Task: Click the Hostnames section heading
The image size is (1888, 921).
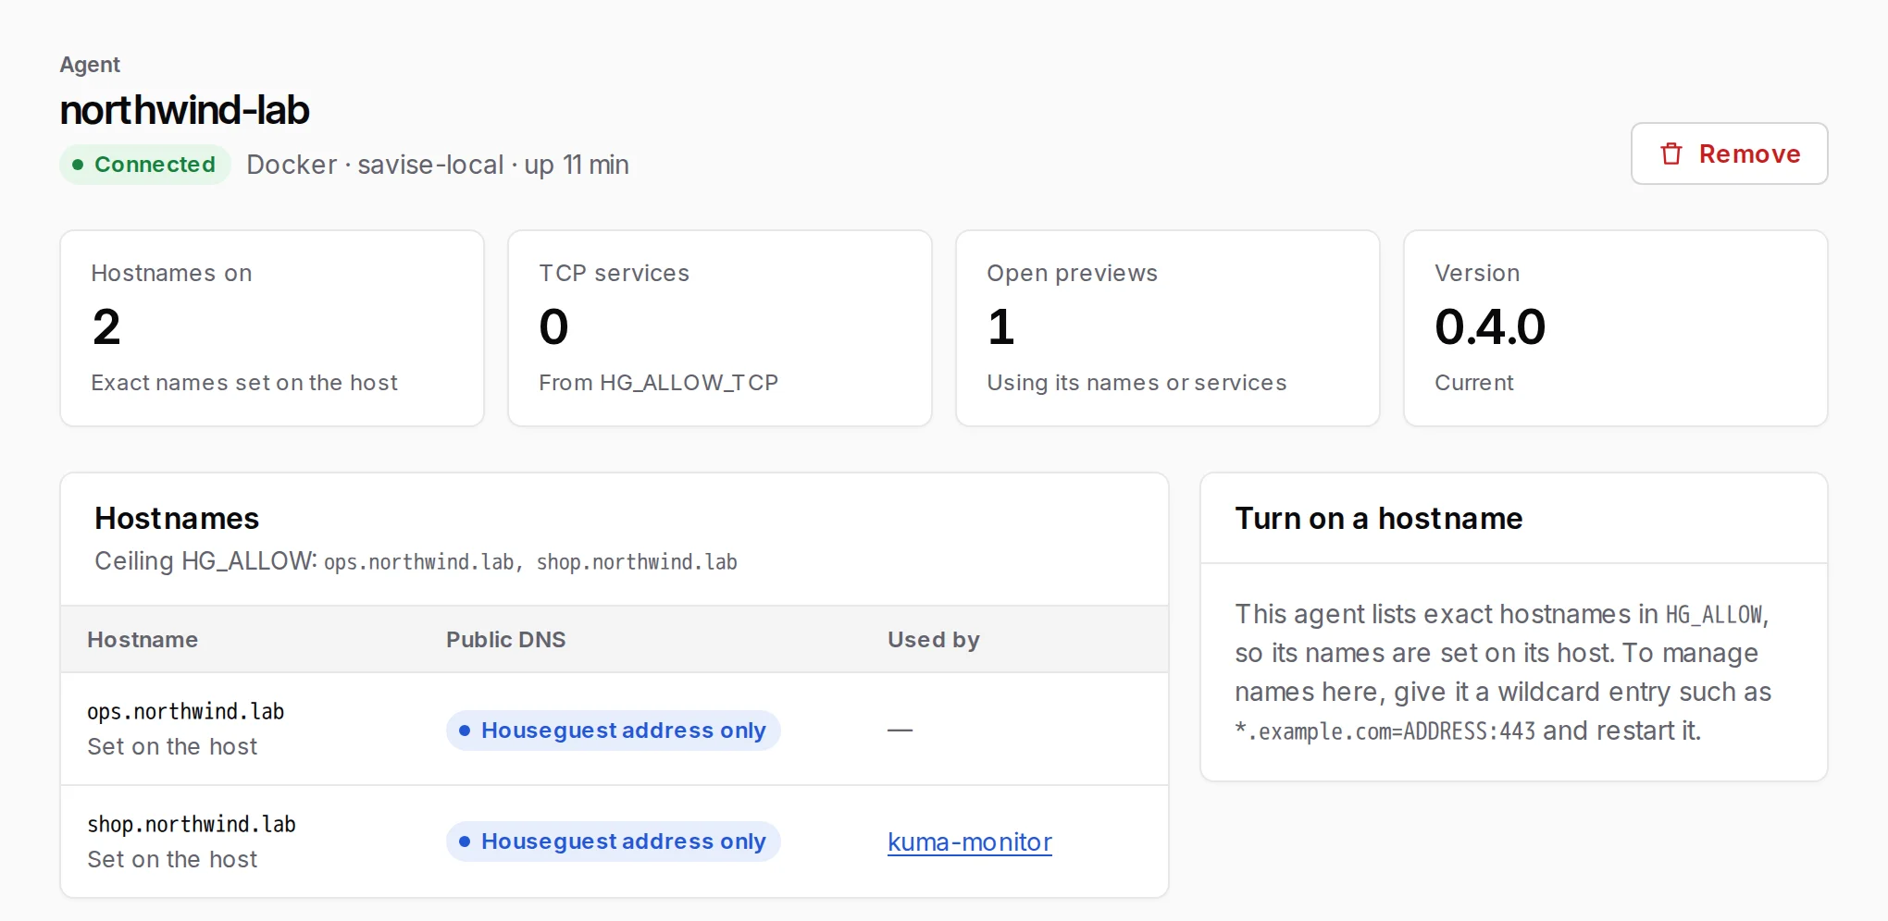Action: pos(177,519)
